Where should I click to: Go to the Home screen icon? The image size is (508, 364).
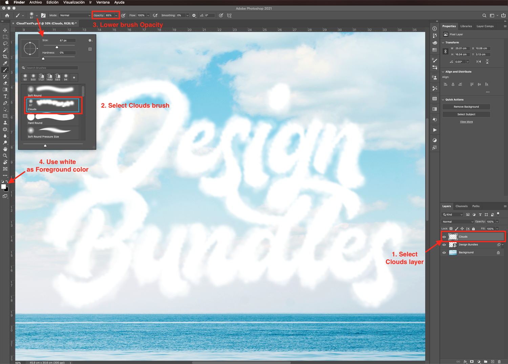(x=7, y=15)
